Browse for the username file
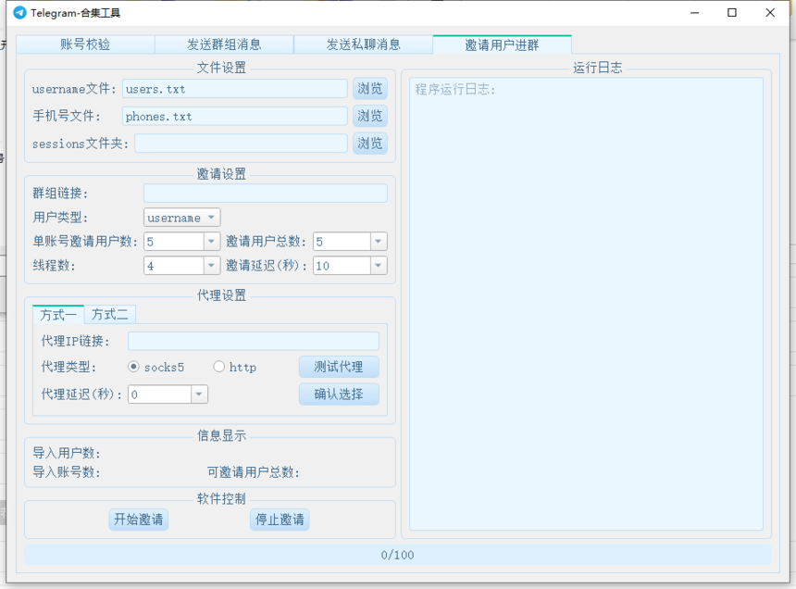Image resolution: width=796 pixels, height=589 pixels. [x=370, y=89]
